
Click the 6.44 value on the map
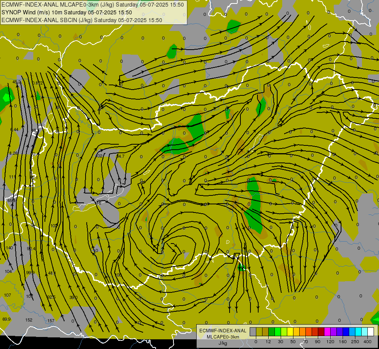pos(14,130)
